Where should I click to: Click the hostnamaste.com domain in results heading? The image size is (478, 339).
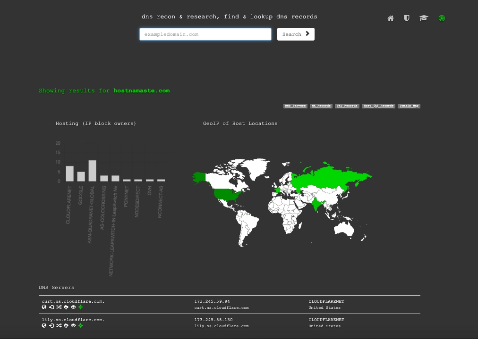click(142, 91)
